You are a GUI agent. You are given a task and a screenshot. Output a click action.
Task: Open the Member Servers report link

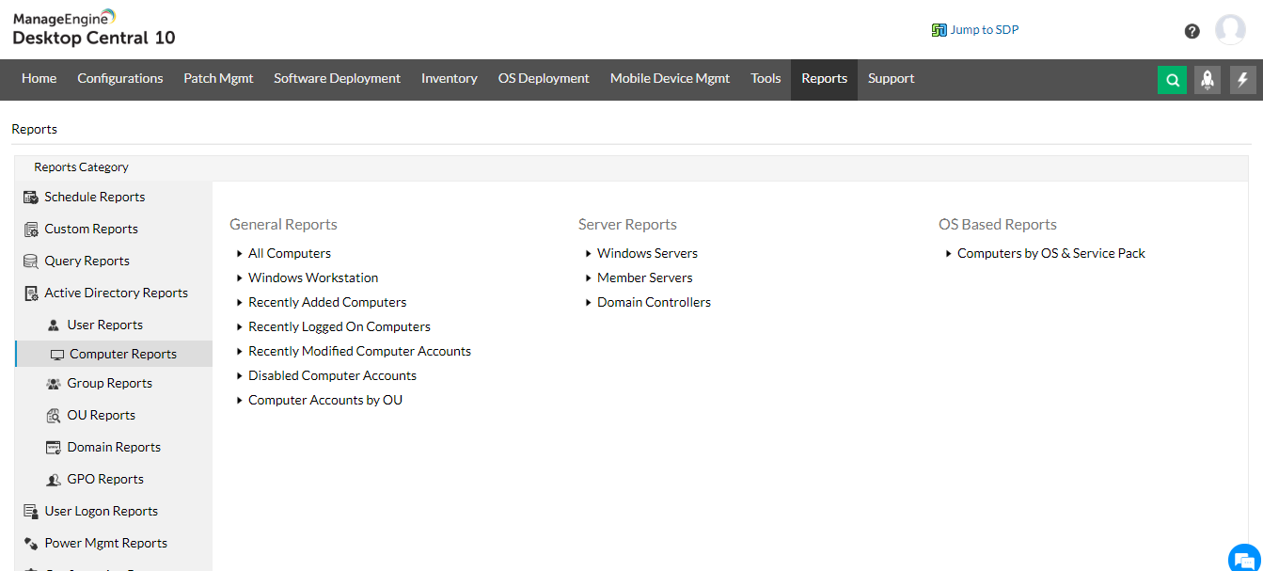(x=645, y=278)
